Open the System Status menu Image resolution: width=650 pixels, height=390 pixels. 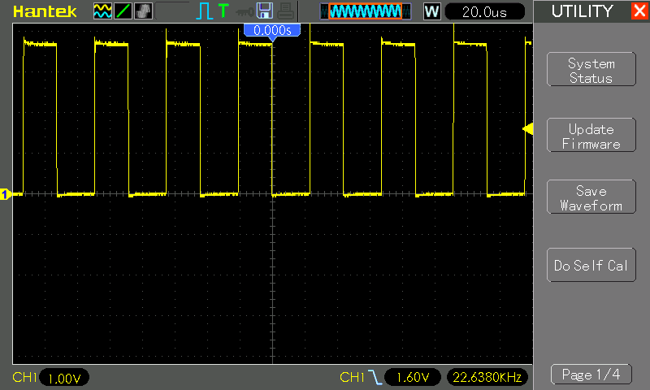pyautogui.click(x=591, y=71)
